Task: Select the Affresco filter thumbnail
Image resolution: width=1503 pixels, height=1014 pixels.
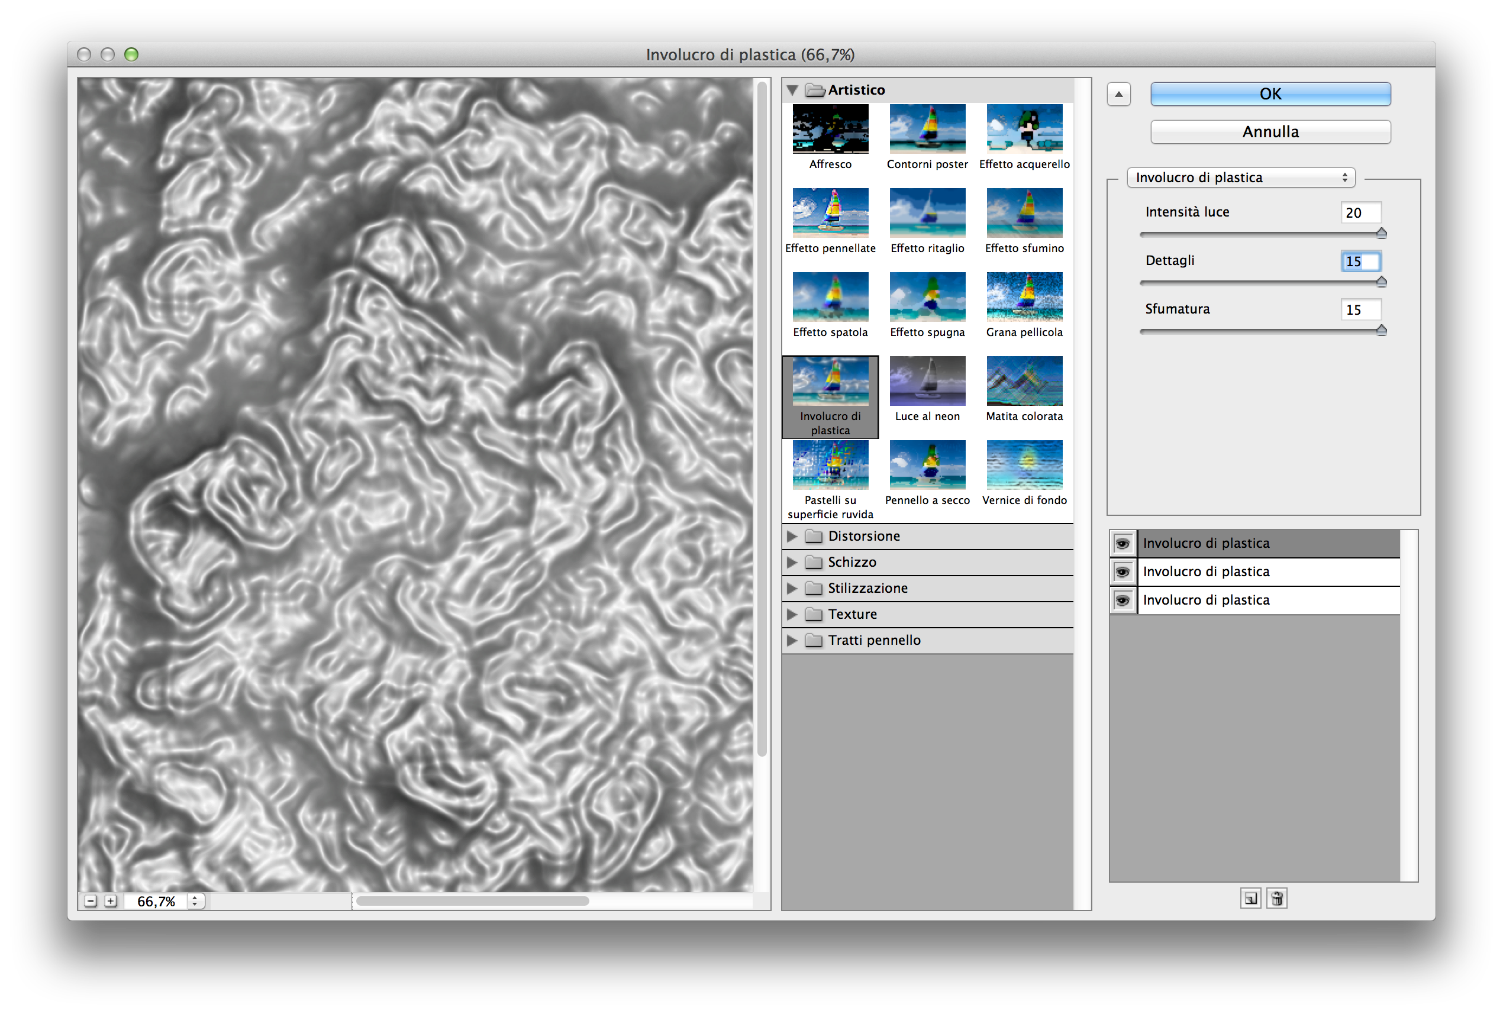Action: 830,129
